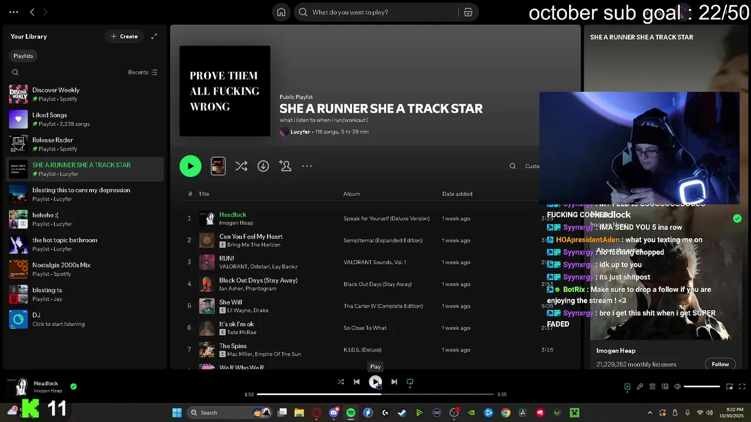Open the Release Radar playlist
The height and width of the screenshot is (422, 751).
click(x=85, y=144)
